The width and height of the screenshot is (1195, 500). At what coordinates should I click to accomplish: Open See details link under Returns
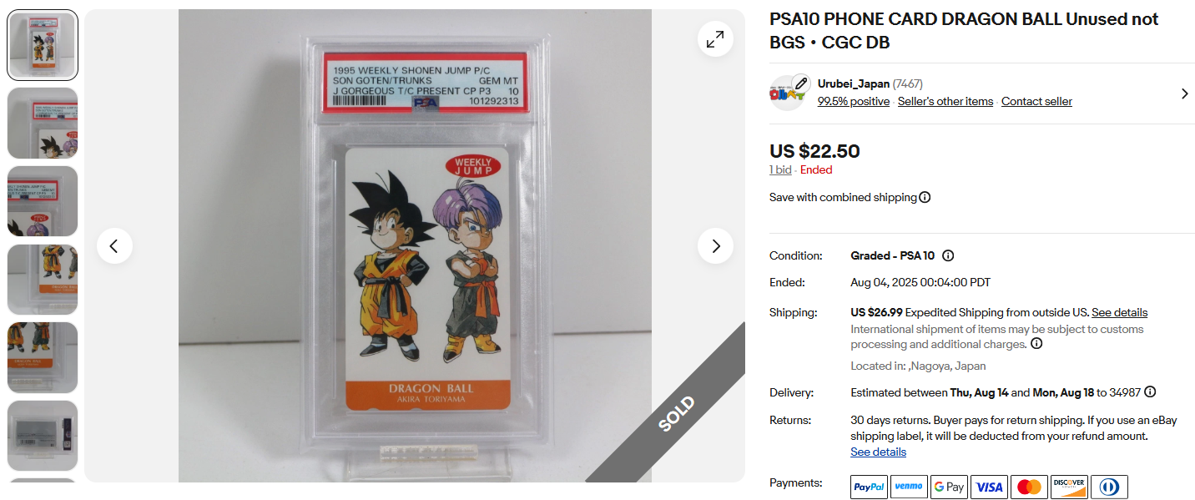coord(878,452)
